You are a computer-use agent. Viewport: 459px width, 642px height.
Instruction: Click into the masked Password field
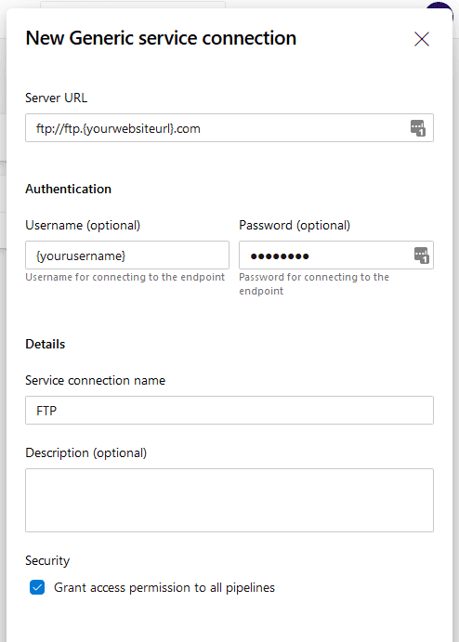coord(336,255)
